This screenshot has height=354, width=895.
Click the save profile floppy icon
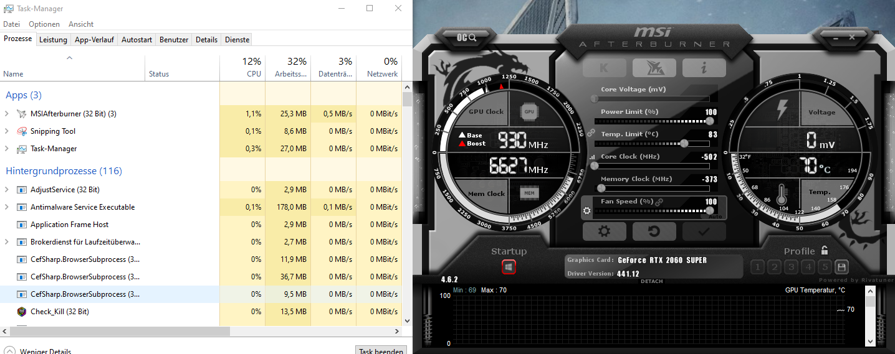pyautogui.click(x=842, y=268)
